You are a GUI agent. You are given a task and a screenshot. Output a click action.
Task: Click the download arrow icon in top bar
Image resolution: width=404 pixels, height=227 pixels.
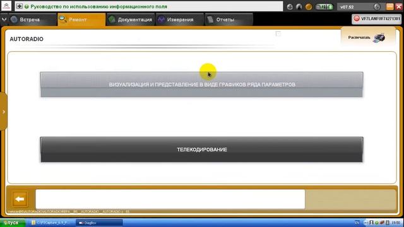(x=290, y=7)
